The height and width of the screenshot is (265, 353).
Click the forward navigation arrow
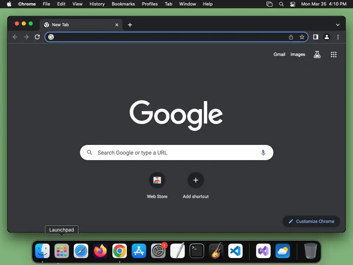(26, 37)
